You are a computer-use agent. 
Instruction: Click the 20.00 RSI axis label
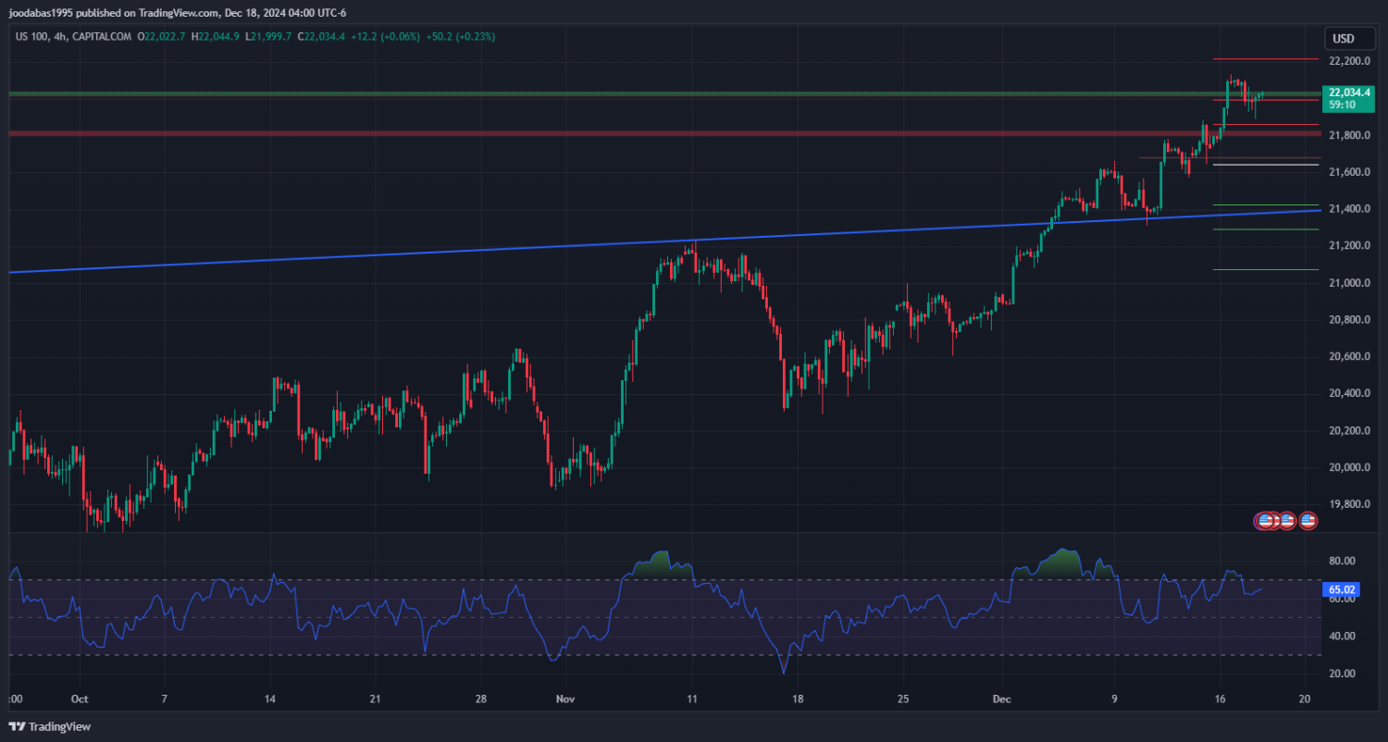(1342, 674)
